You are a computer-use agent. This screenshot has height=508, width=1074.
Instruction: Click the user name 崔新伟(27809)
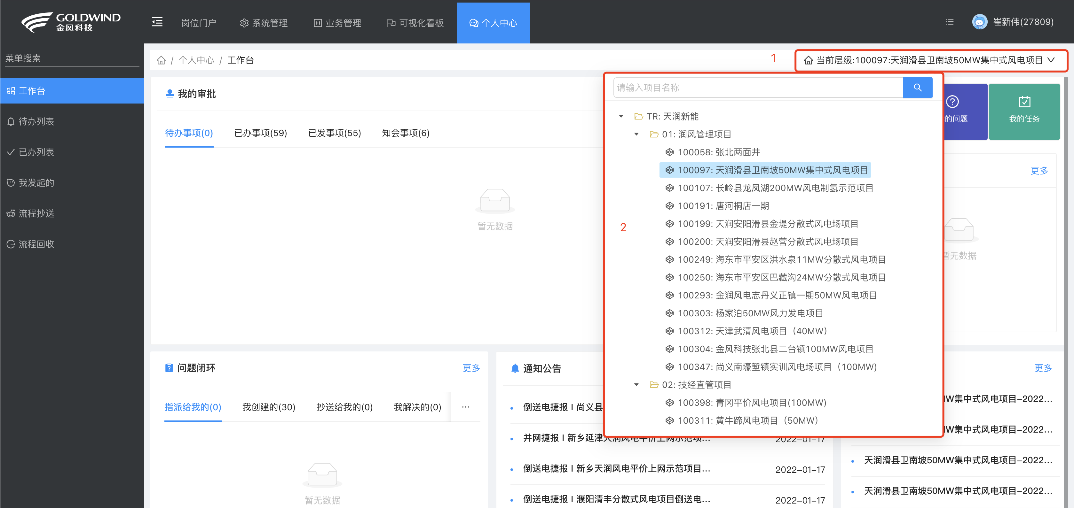(x=1023, y=22)
